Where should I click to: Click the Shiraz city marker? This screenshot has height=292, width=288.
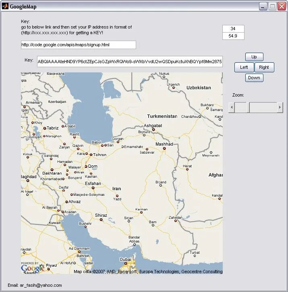click(101, 220)
